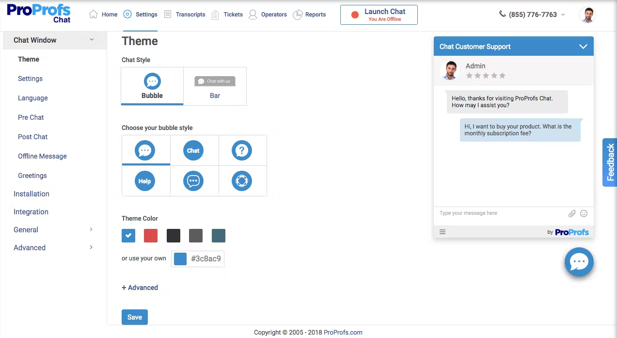Select the 'Help' text bubble style
This screenshot has height=338, width=617.
[145, 181]
